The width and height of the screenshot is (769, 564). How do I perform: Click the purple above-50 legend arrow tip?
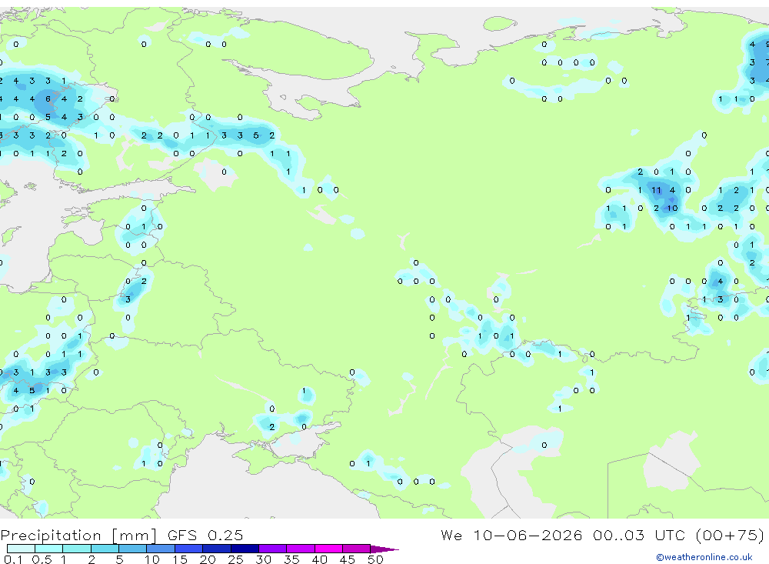coord(384,549)
